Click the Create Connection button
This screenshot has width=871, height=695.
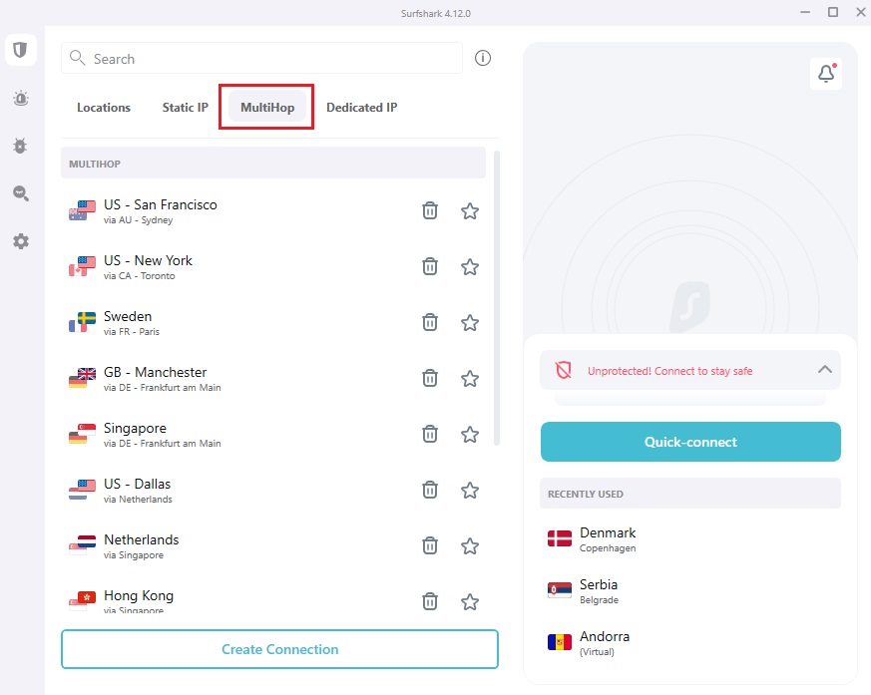click(x=280, y=649)
